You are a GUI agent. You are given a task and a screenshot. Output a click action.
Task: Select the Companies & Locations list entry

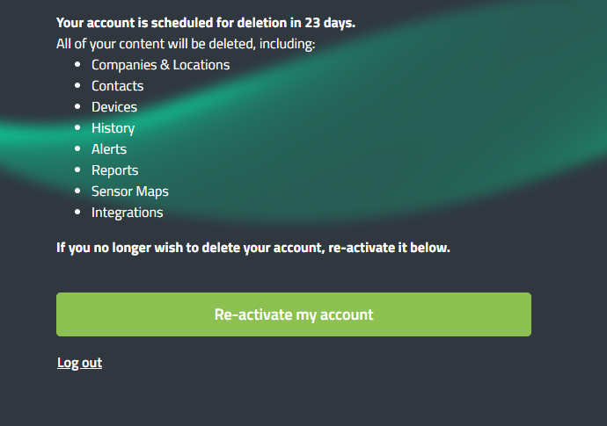tap(160, 65)
